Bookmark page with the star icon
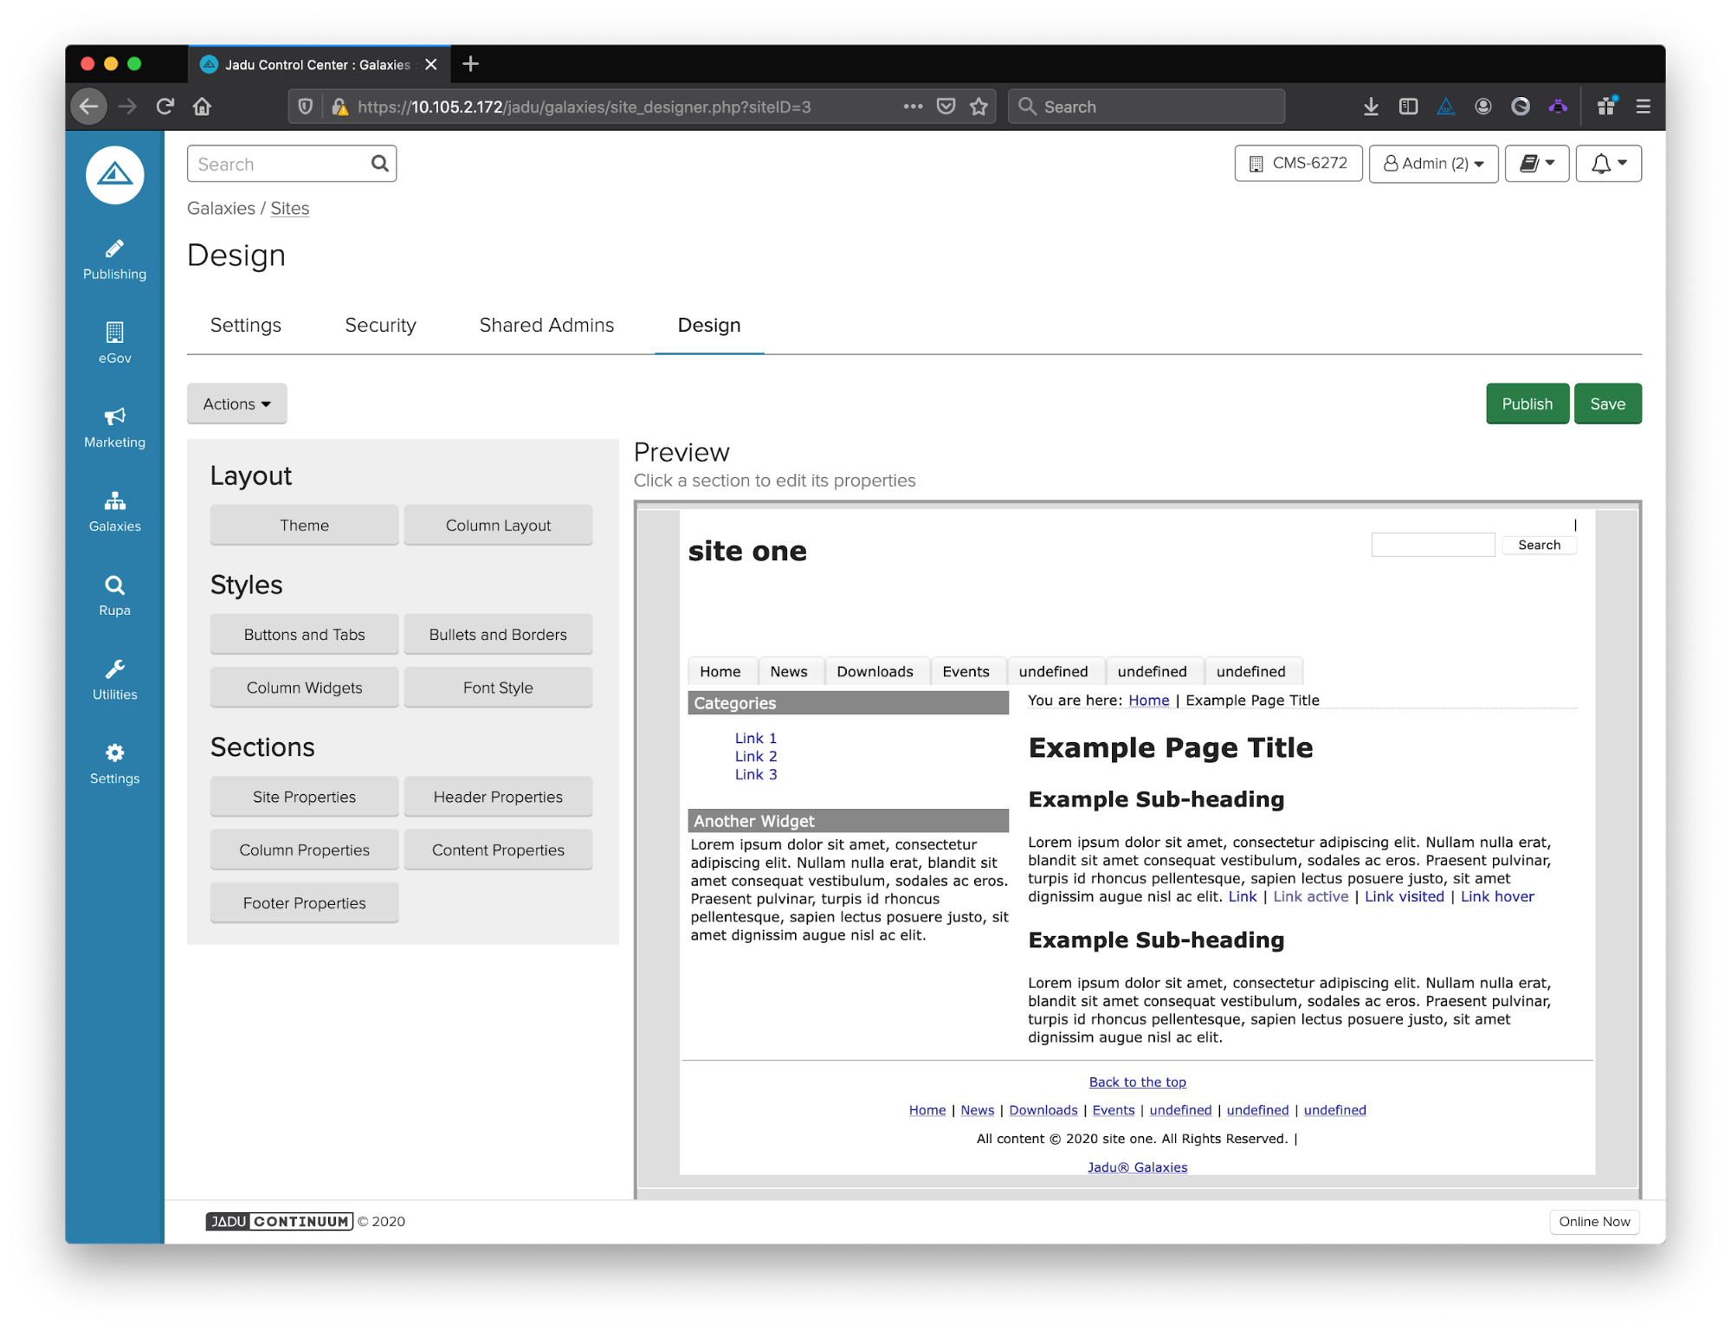 click(x=979, y=107)
